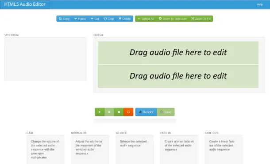Open the Help link
The image size is (270, 164).
(260, 4)
